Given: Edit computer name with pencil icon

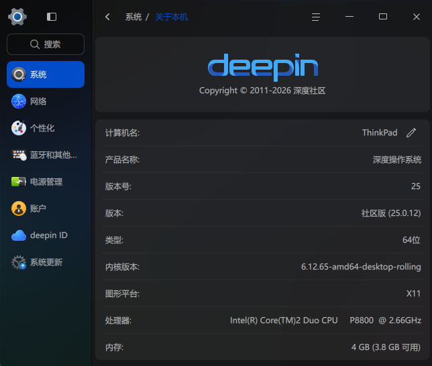Looking at the screenshot, I should coord(411,133).
